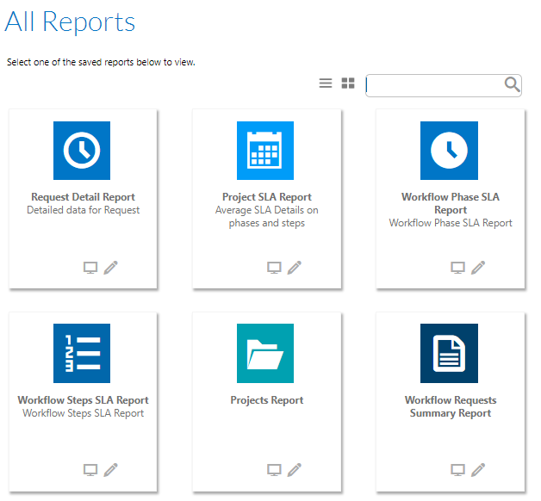Edit Workflow Phase SLA Report with pencil
Image resolution: width=541 pixels, height=501 pixels.
click(x=478, y=268)
